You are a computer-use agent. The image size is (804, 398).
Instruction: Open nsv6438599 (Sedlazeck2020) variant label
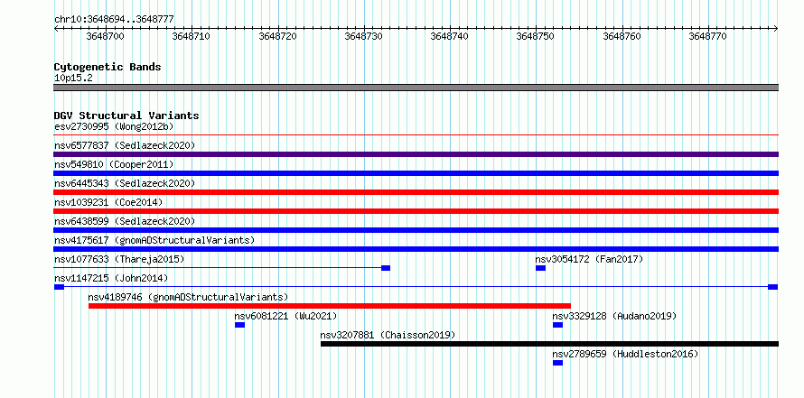click(125, 221)
